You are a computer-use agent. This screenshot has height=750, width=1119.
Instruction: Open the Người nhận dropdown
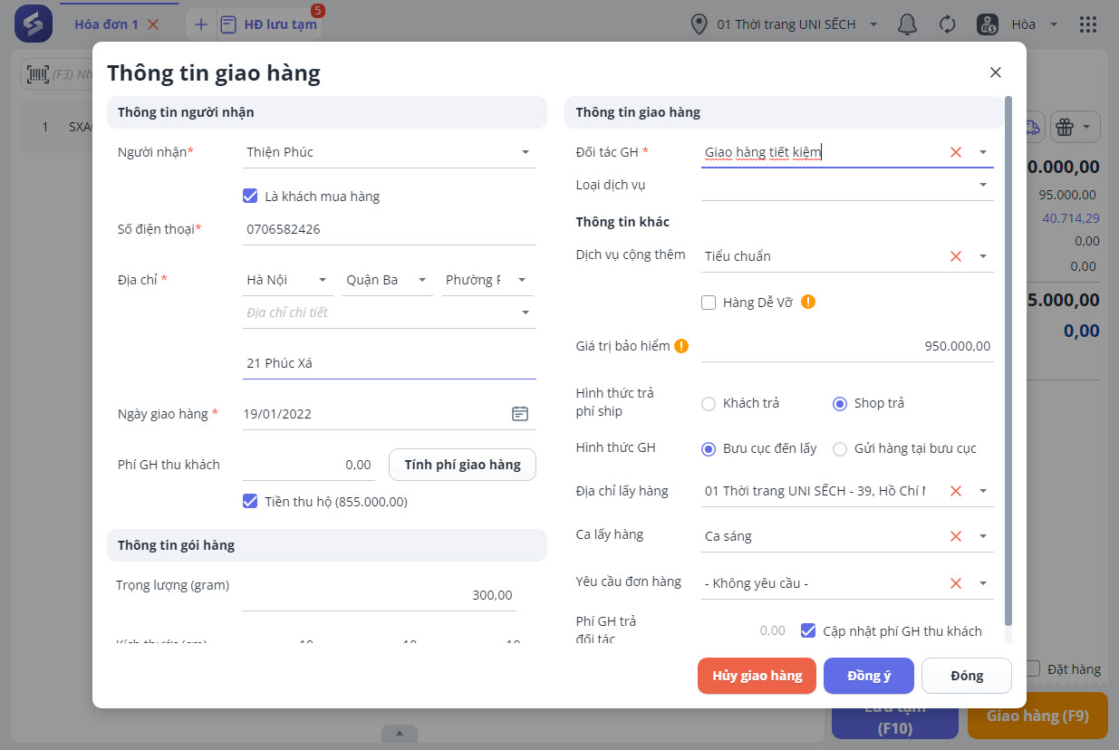click(526, 152)
